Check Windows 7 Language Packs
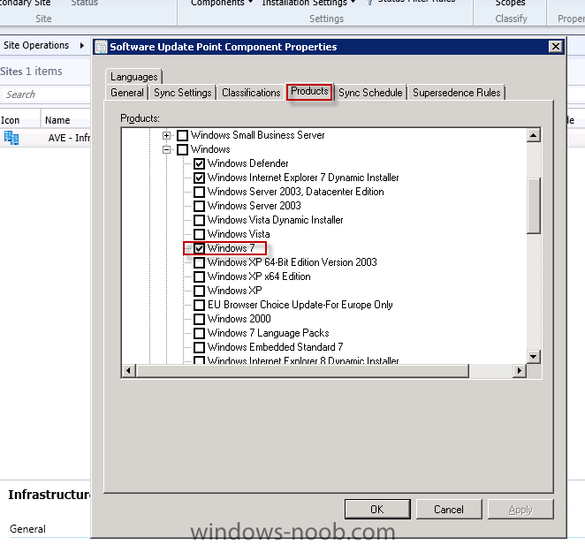The image size is (585, 545). (x=199, y=333)
